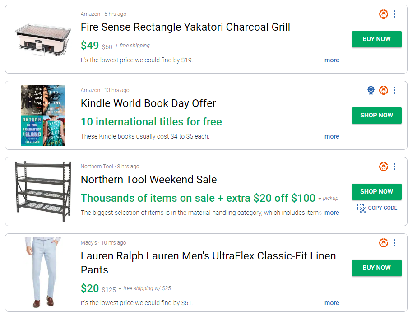The image size is (417, 315).
Task: Open the charcoal grill product thumbnail
Action: pos(43,39)
